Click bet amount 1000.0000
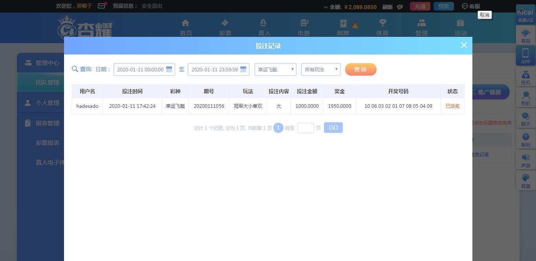Image resolution: width=536 pixels, height=261 pixels. [x=307, y=106]
